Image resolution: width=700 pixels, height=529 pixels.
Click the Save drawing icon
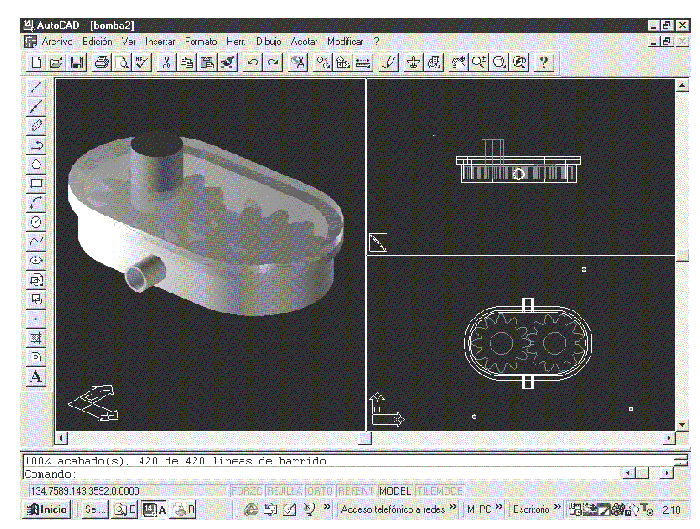coord(77,63)
